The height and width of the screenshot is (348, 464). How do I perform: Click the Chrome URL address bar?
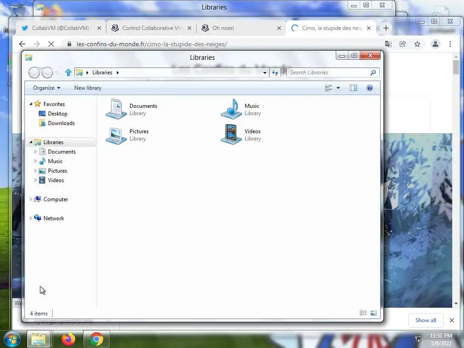pyautogui.click(x=222, y=44)
